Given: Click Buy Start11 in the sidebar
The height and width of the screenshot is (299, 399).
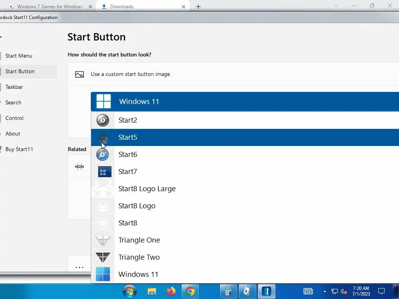Looking at the screenshot, I should click(x=19, y=149).
